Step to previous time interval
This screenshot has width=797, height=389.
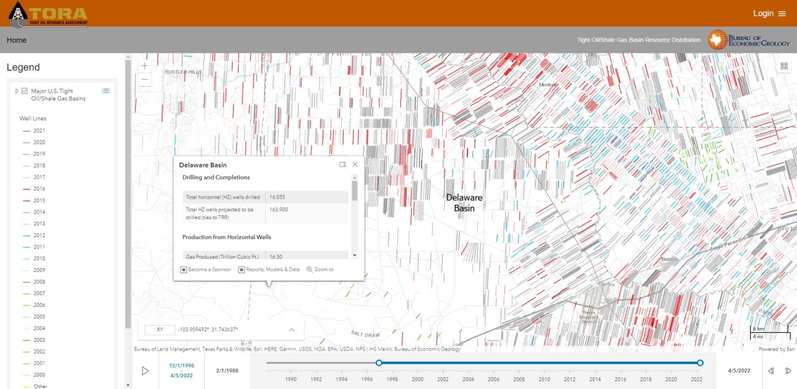pos(771,371)
